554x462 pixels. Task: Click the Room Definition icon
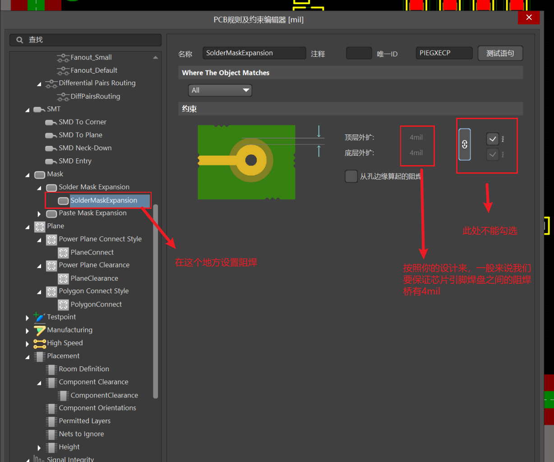point(51,370)
